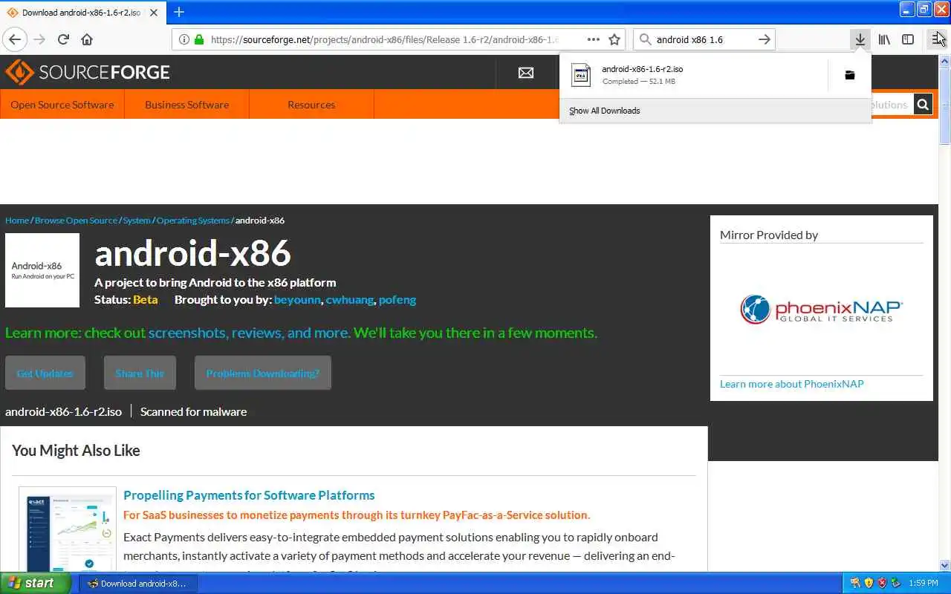Click the android-x86 project logo thumbnail

[42, 270]
